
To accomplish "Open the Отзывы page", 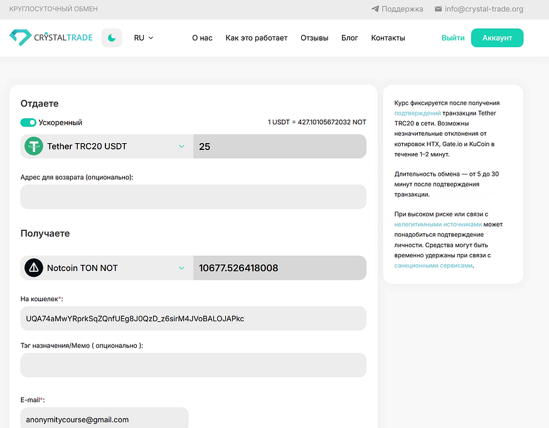I will click(314, 38).
